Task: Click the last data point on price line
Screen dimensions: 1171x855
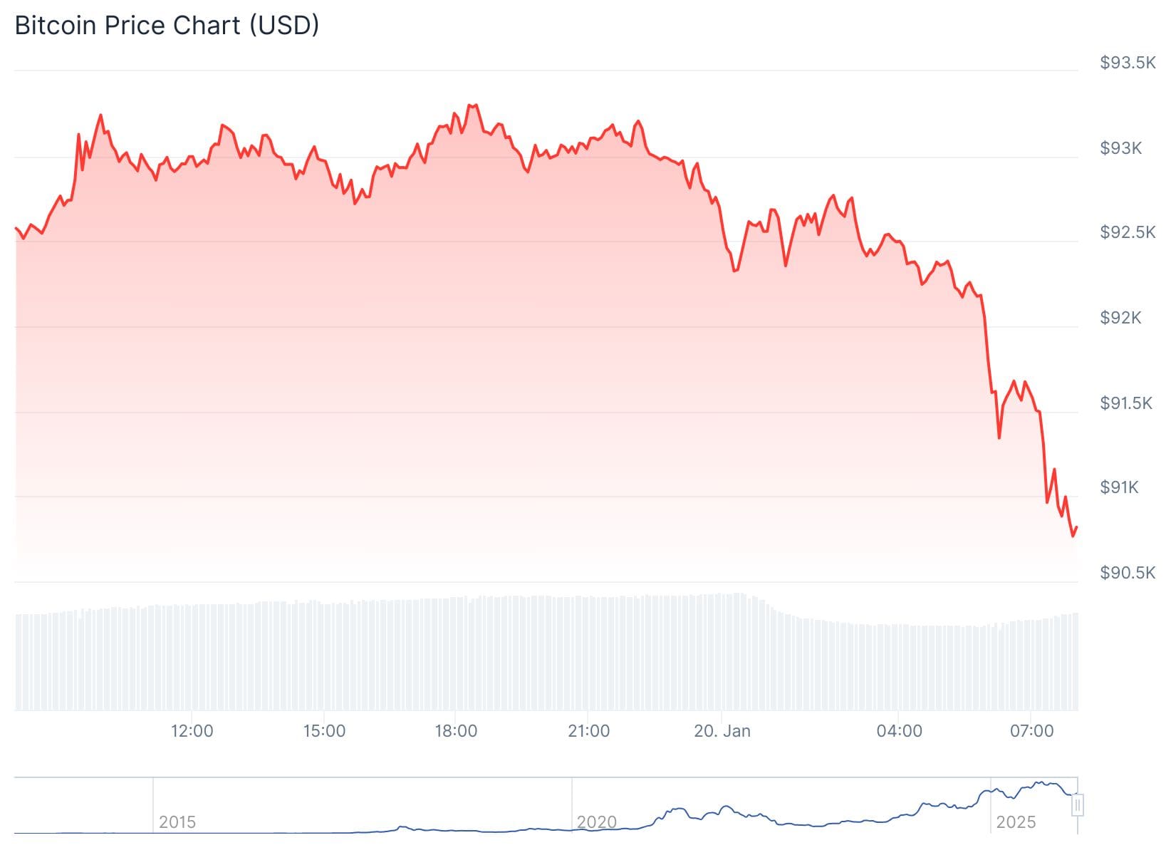Action: [1077, 527]
